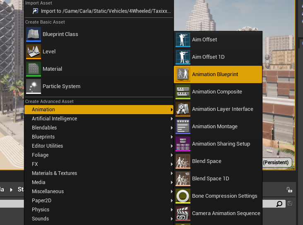303x225 pixels.
Task: Click the Camera Animation Sequence clapperboard icon
Action: 183,213
